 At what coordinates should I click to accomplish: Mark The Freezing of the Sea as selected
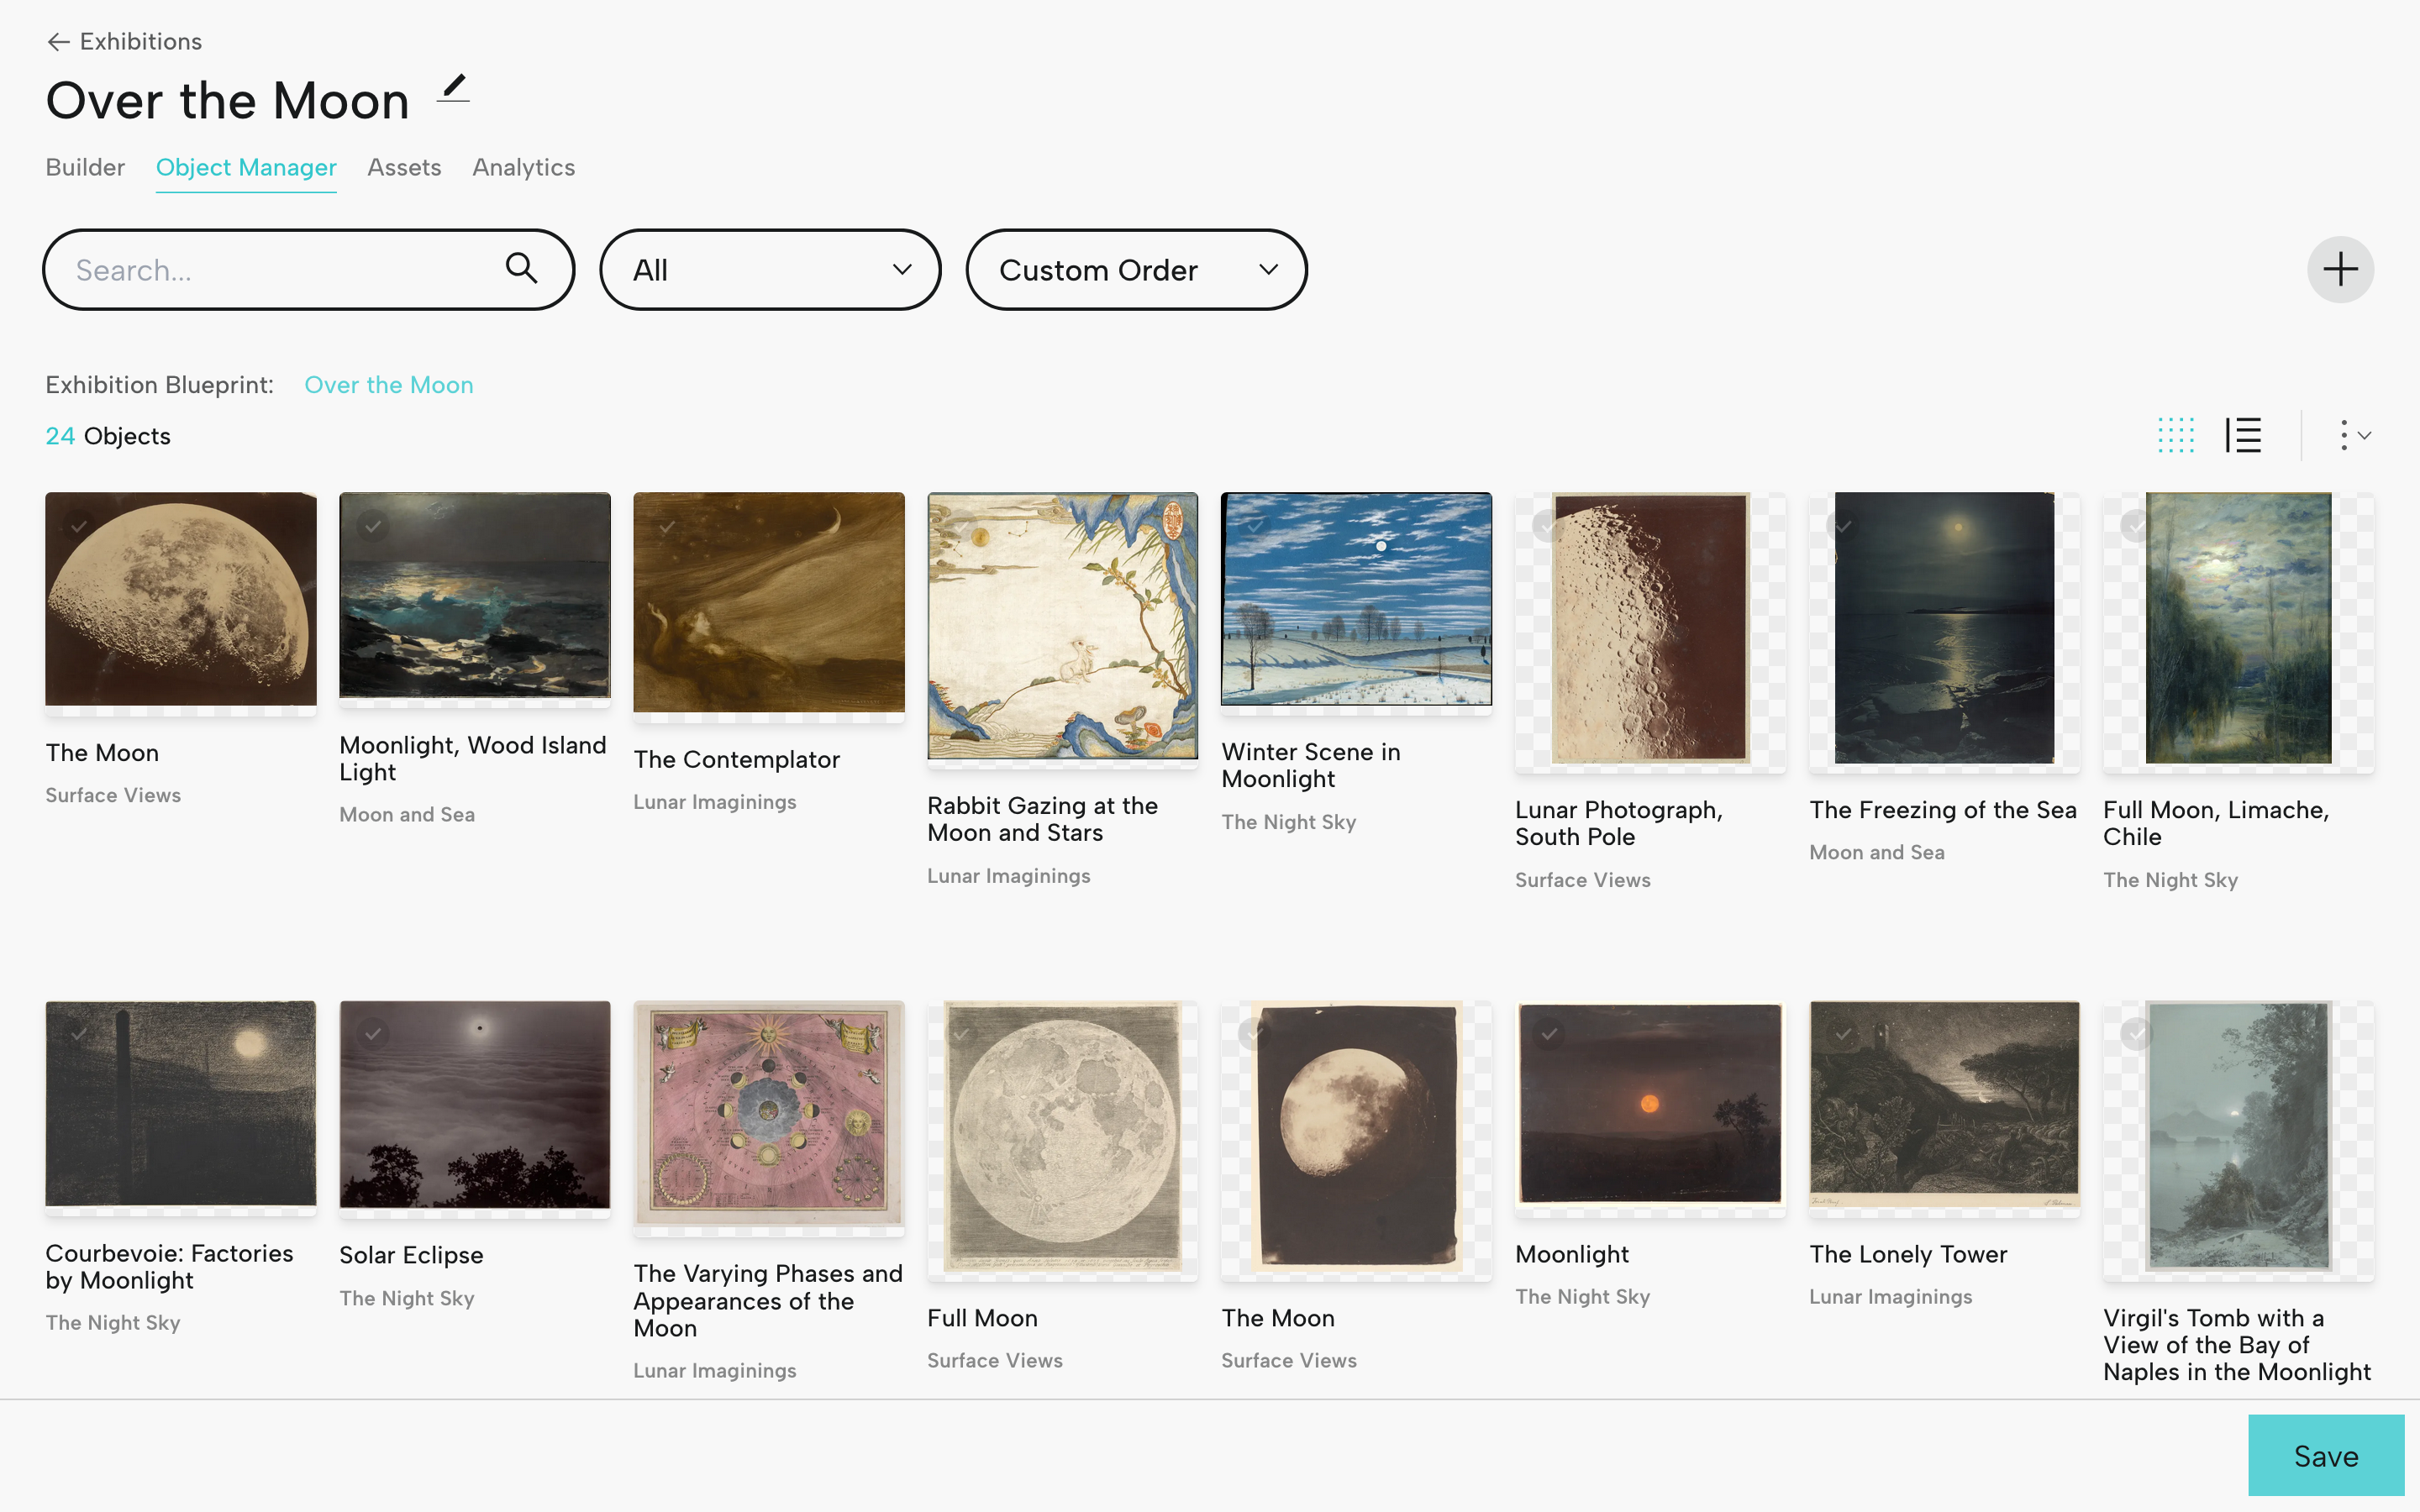[1842, 524]
